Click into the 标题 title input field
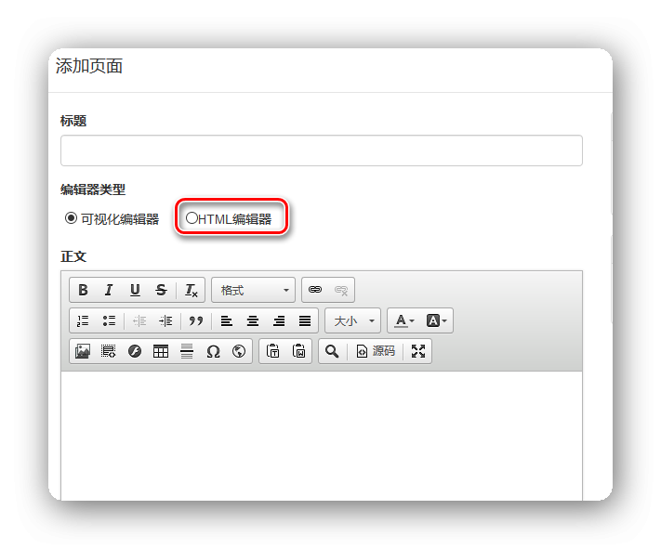The image size is (661, 549). [321, 150]
